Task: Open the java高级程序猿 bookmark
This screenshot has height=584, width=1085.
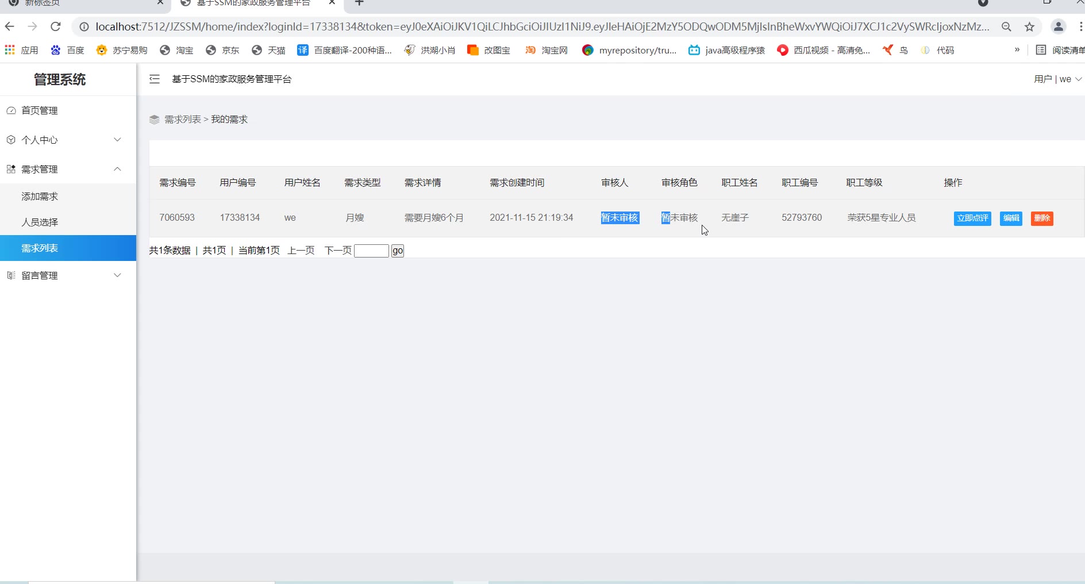Action: [727, 50]
